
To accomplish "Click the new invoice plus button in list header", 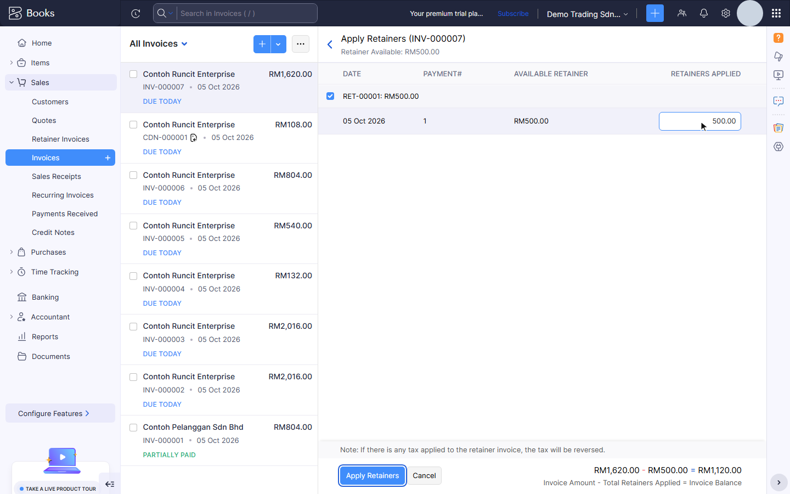I will point(262,44).
